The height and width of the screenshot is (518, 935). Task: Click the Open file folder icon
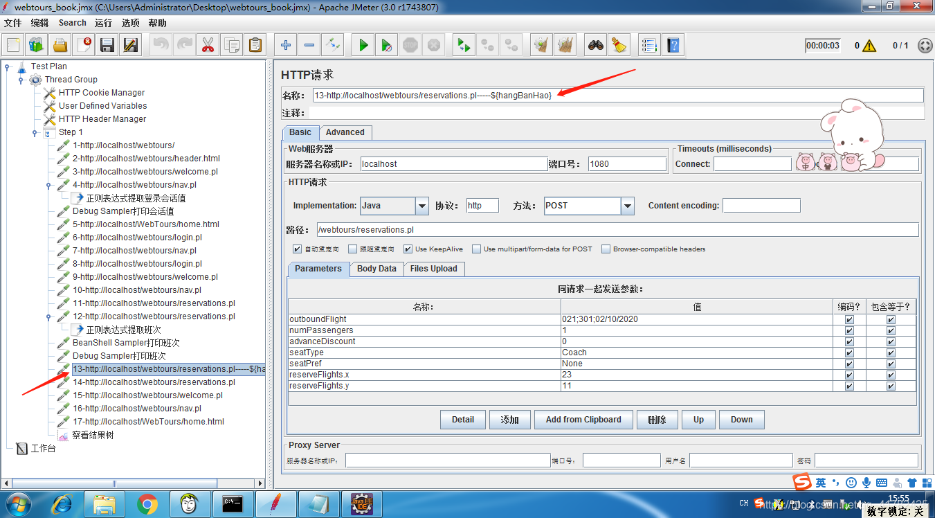[x=60, y=45]
